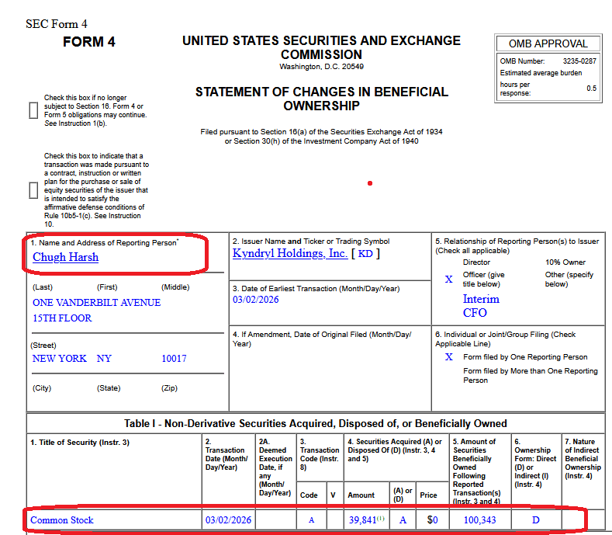Click the transaction code A in the Code column

click(311, 520)
